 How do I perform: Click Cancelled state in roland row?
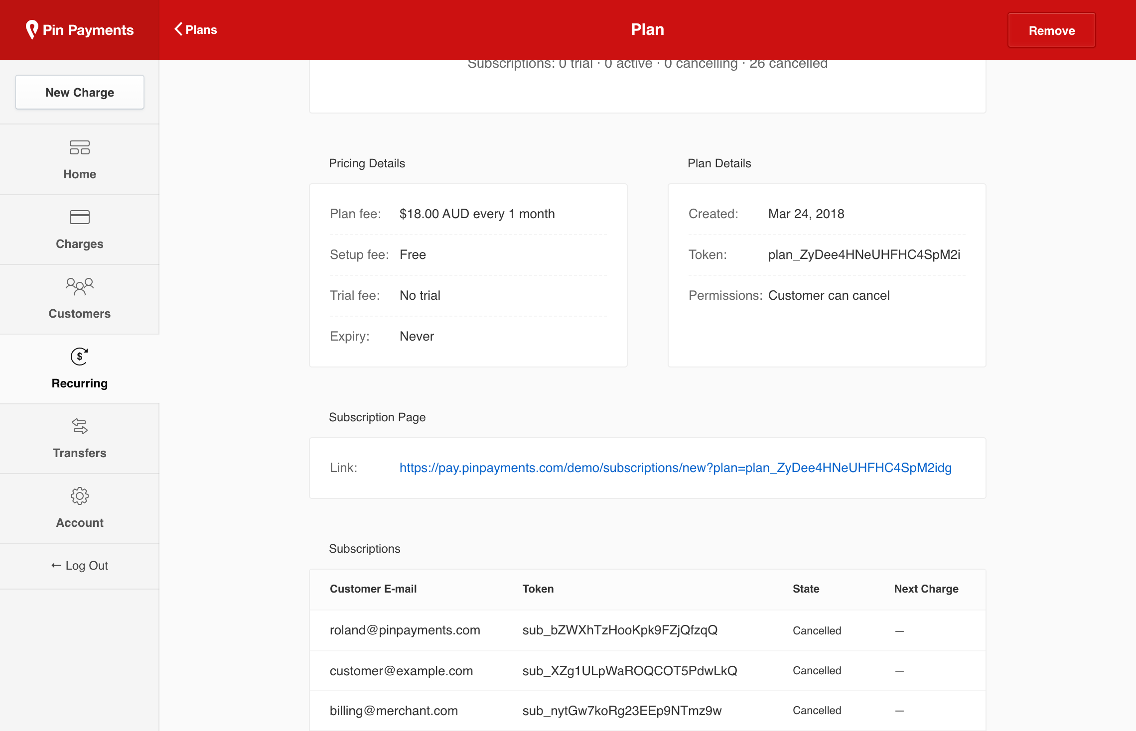[817, 630]
